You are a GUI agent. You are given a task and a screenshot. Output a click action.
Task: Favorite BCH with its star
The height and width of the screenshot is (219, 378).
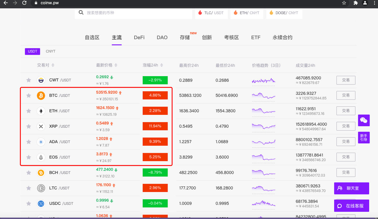[x=29, y=172]
